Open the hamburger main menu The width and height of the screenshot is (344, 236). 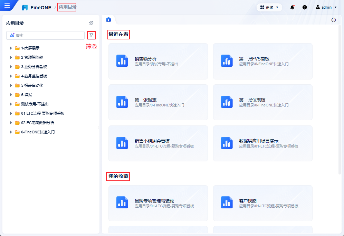coord(7,5)
